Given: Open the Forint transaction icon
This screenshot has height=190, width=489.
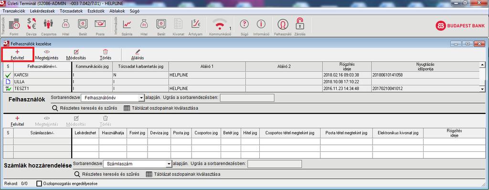Looking at the screenshot, I should pyautogui.click(x=14, y=27).
